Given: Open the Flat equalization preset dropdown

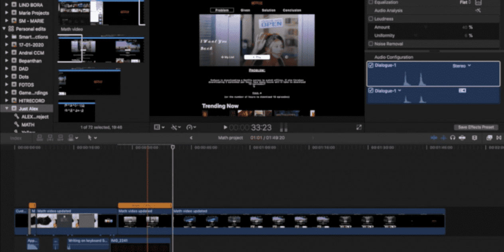Looking at the screenshot, I should point(465,2).
